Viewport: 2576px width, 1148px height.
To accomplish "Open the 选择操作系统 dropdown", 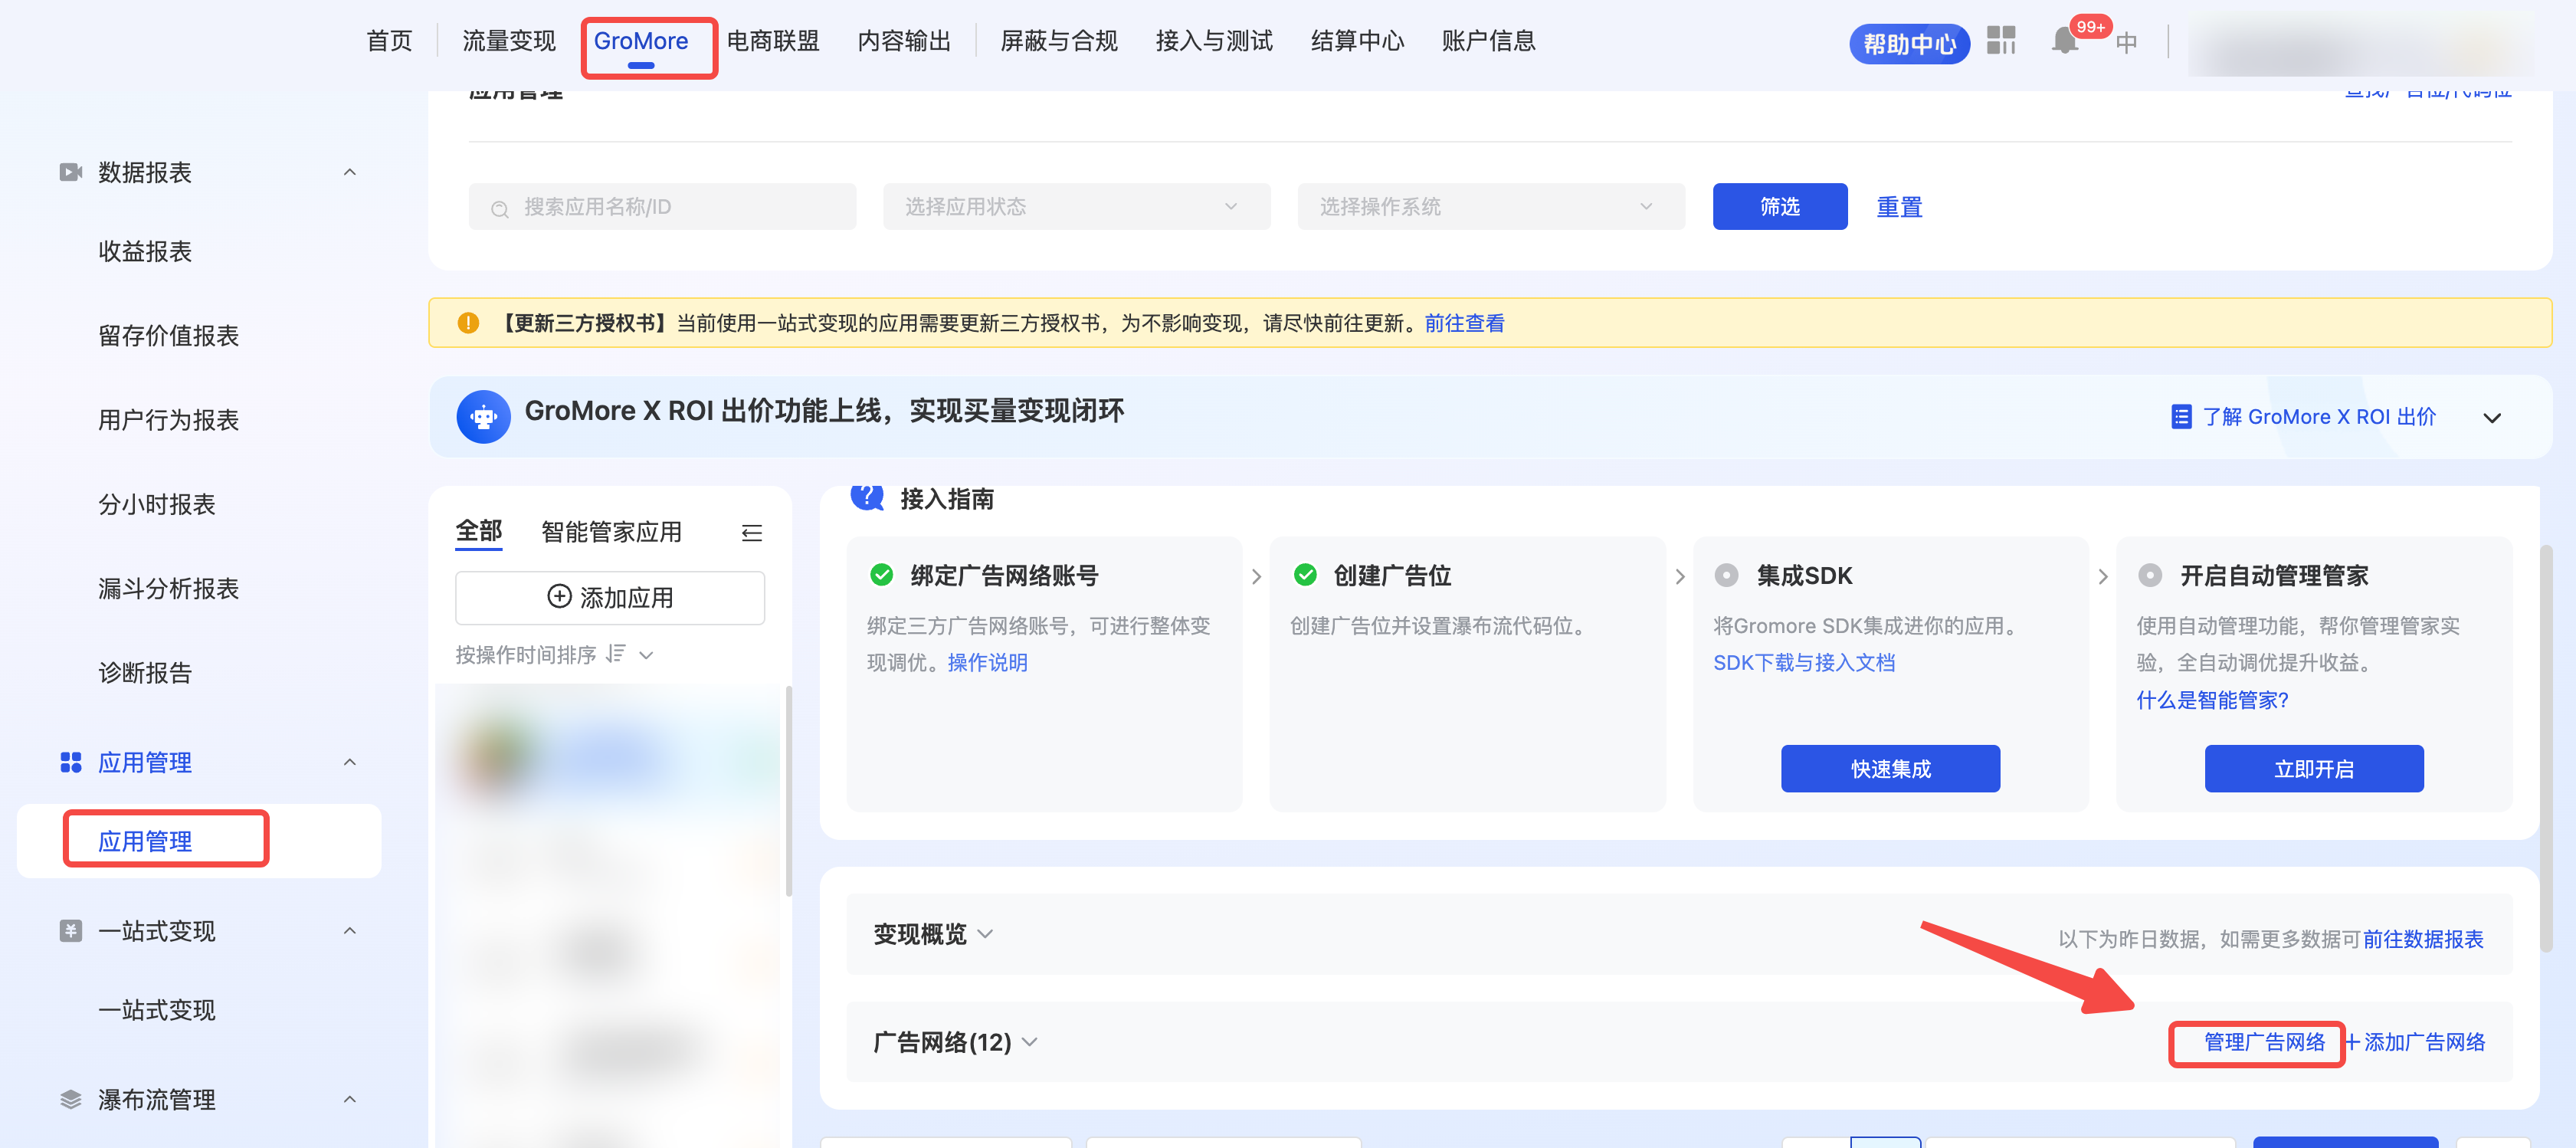I will pyautogui.click(x=1491, y=206).
